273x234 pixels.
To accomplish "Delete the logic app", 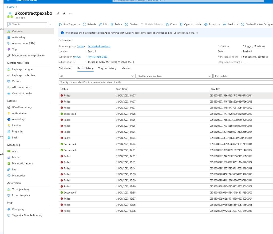I will coord(116,24).
